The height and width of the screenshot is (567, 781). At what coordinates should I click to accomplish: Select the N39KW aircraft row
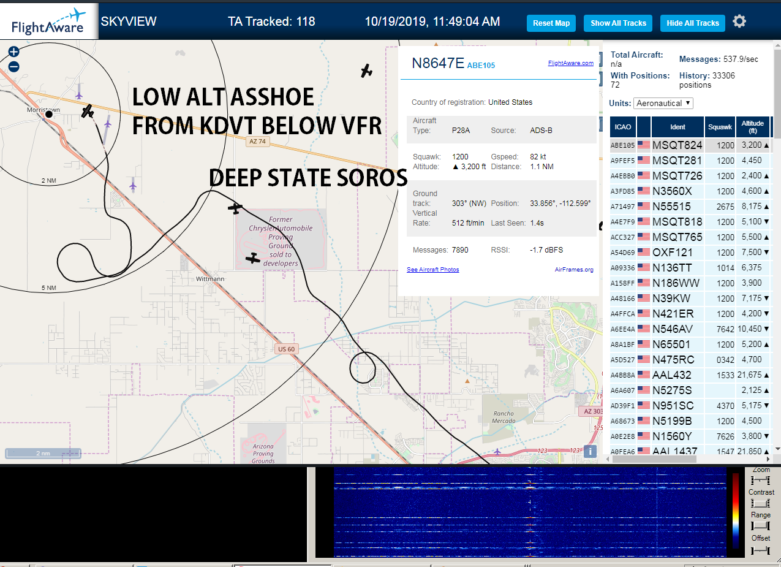[690, 299]
